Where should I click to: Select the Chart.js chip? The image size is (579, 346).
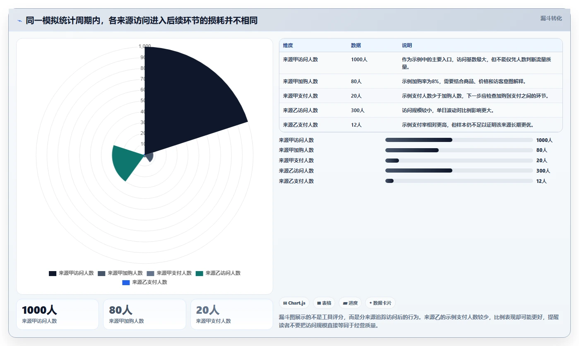point(294,303)
